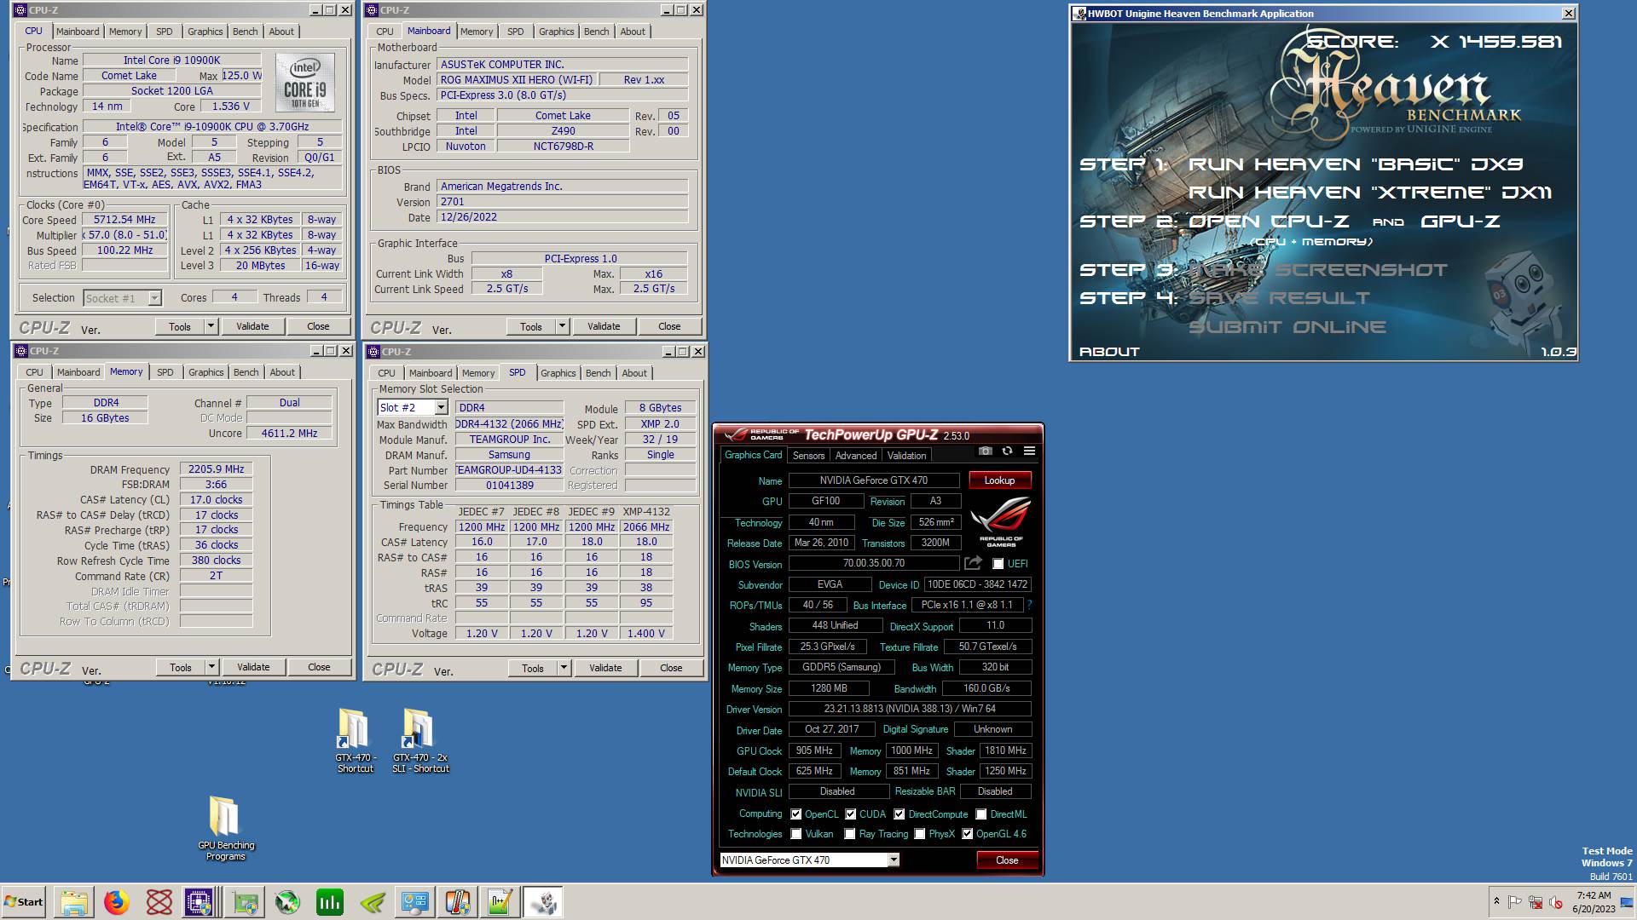Click the ROG logo in GPU-Z
The width and height of the screenshot is (1637, 920).
[x=1001, y=522]
